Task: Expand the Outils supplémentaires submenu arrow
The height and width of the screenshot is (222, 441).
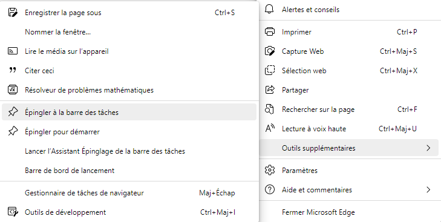Action: point(428,148)
